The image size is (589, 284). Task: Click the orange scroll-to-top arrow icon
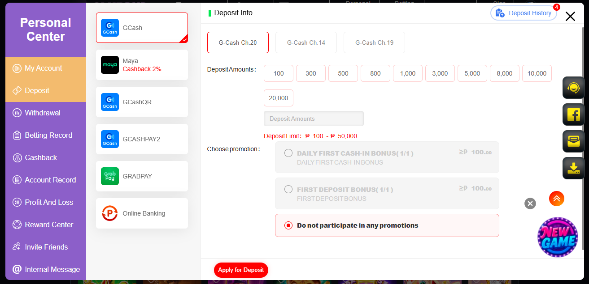tap(556, 199)
